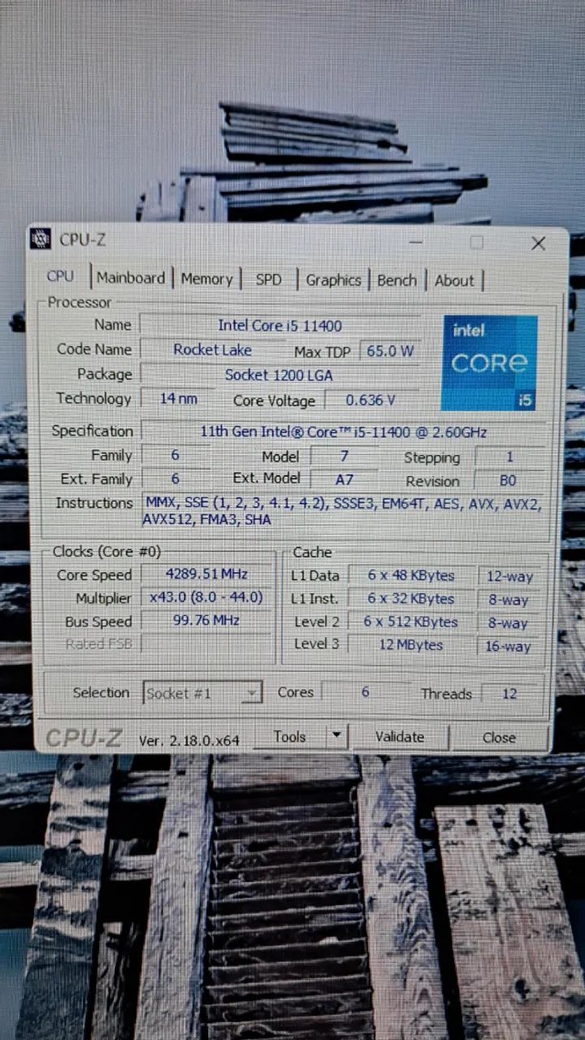
Task: Click the Max TDP value 65.0 W
Action: 390,352
